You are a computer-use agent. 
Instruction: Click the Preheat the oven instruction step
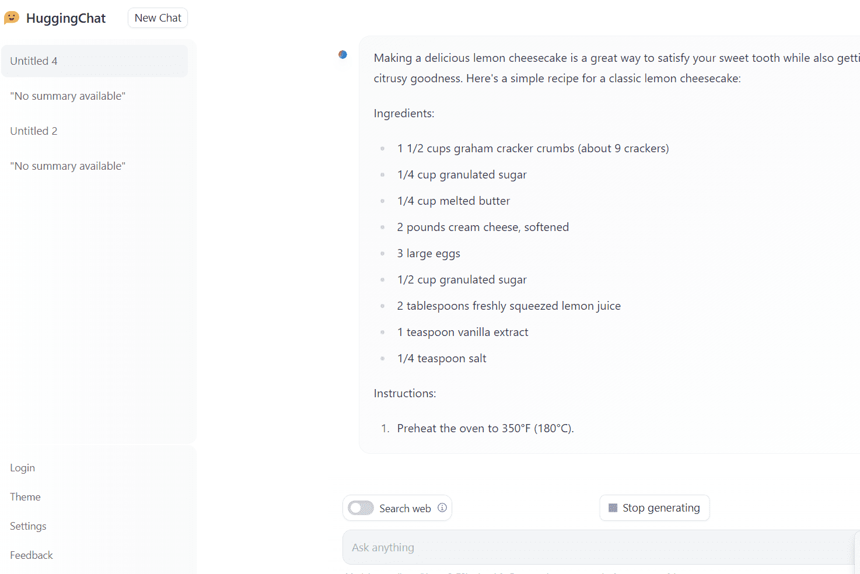coord(485,429)
